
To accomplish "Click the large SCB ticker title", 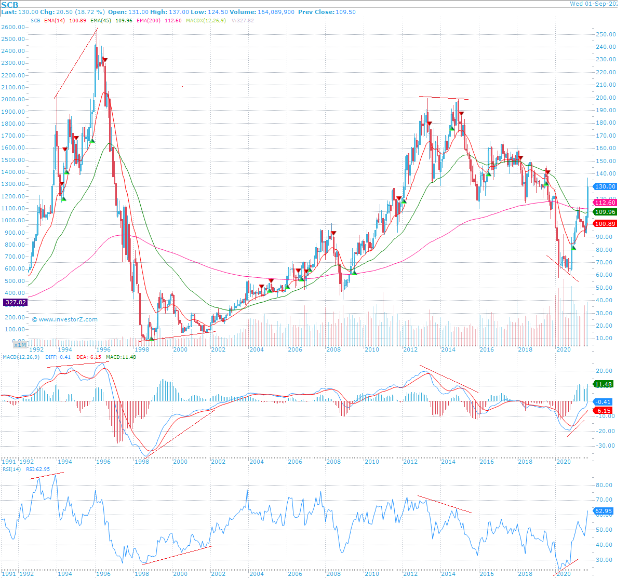I will tap(10, 5).
